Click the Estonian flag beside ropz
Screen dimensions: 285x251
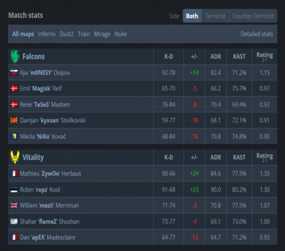pyautogui.click(x=14, y=189)
